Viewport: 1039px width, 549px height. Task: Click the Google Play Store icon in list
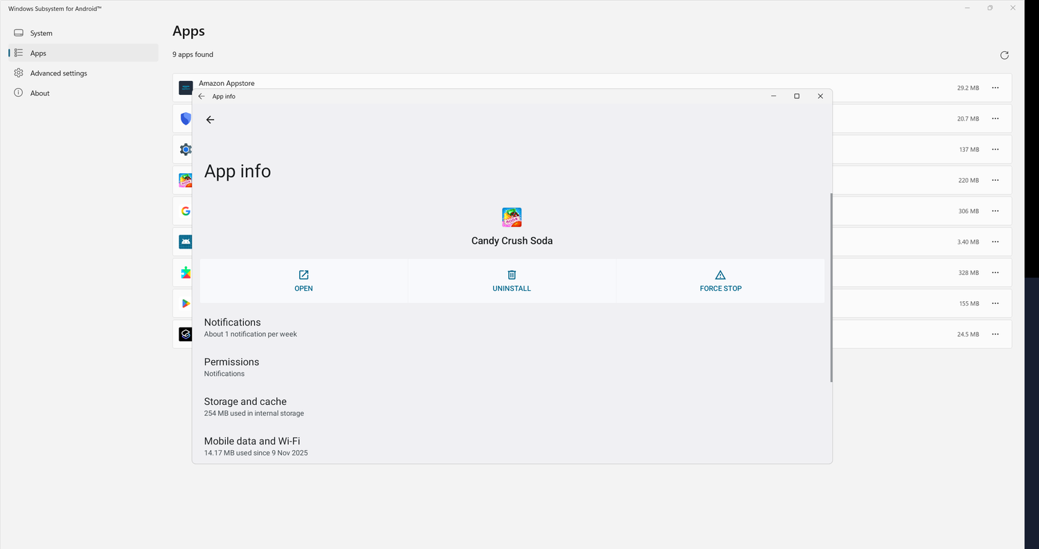pos(185,303)
